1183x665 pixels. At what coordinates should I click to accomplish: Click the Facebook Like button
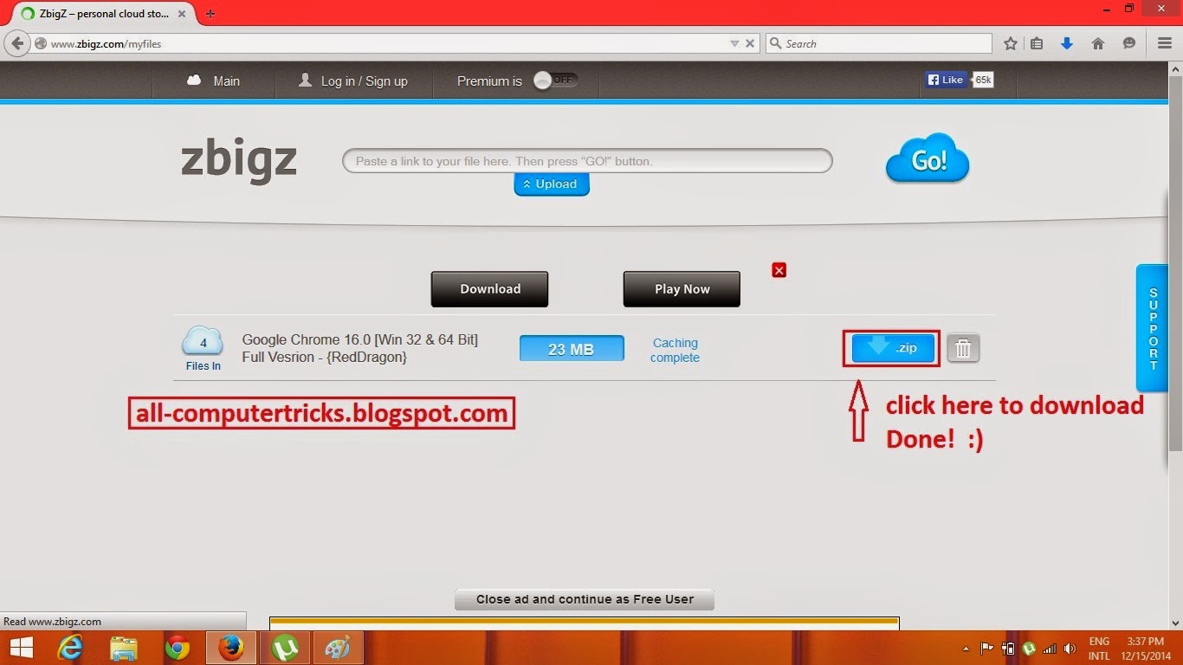click(946, 80)
